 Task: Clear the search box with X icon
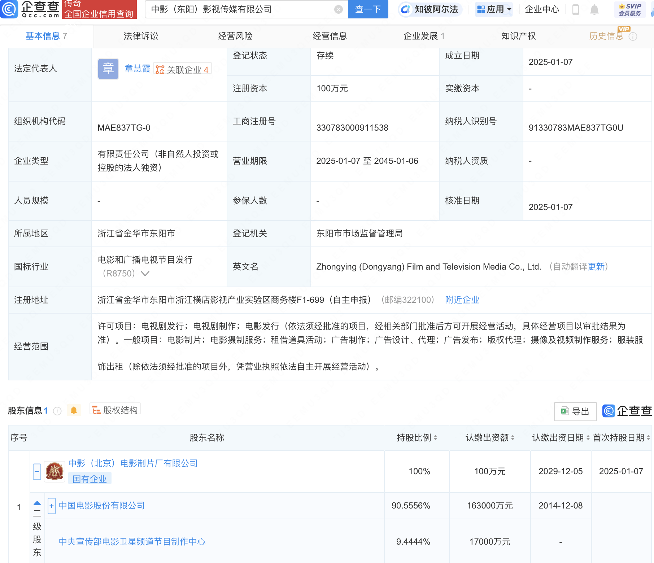[x=338, y=9]
